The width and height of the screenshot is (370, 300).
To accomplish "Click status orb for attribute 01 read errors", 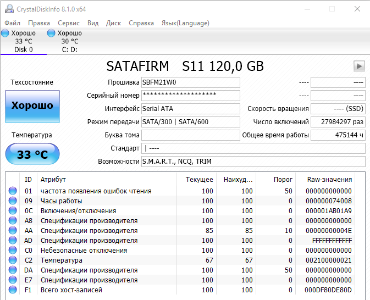I will (13, 191).
